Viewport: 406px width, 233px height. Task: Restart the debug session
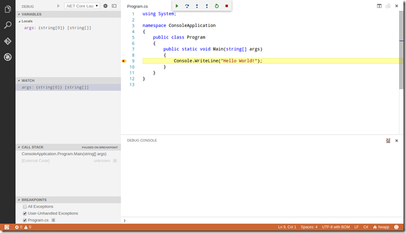[x=217, y=6]
